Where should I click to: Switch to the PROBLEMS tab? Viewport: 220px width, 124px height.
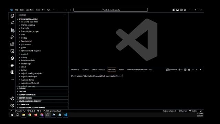coord(75,70)
